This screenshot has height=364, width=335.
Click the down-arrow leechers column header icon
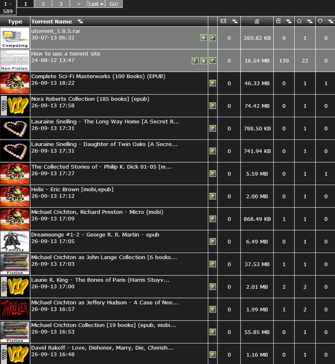point(320,21)
